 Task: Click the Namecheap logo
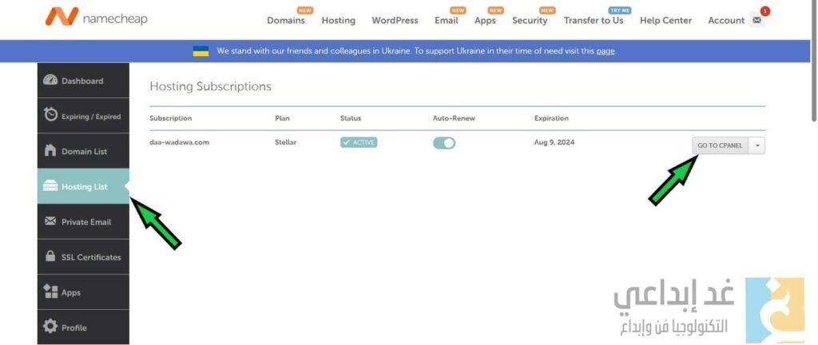pos(97,18)
